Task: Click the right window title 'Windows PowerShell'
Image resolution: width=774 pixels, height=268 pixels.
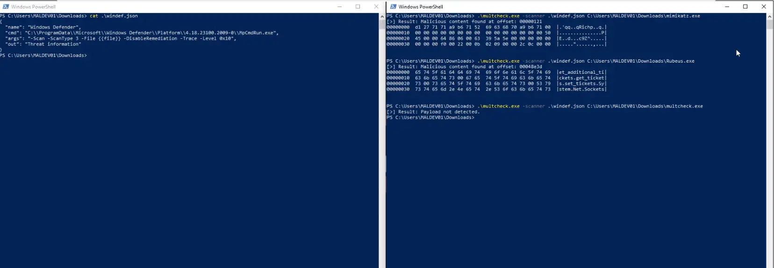Action: click(421, 7)
